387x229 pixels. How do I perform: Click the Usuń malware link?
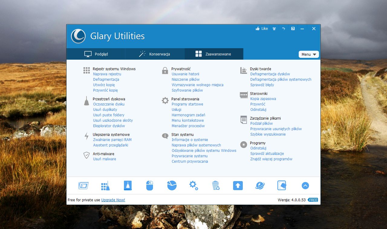pyautogui.click(x=104, y=159)
